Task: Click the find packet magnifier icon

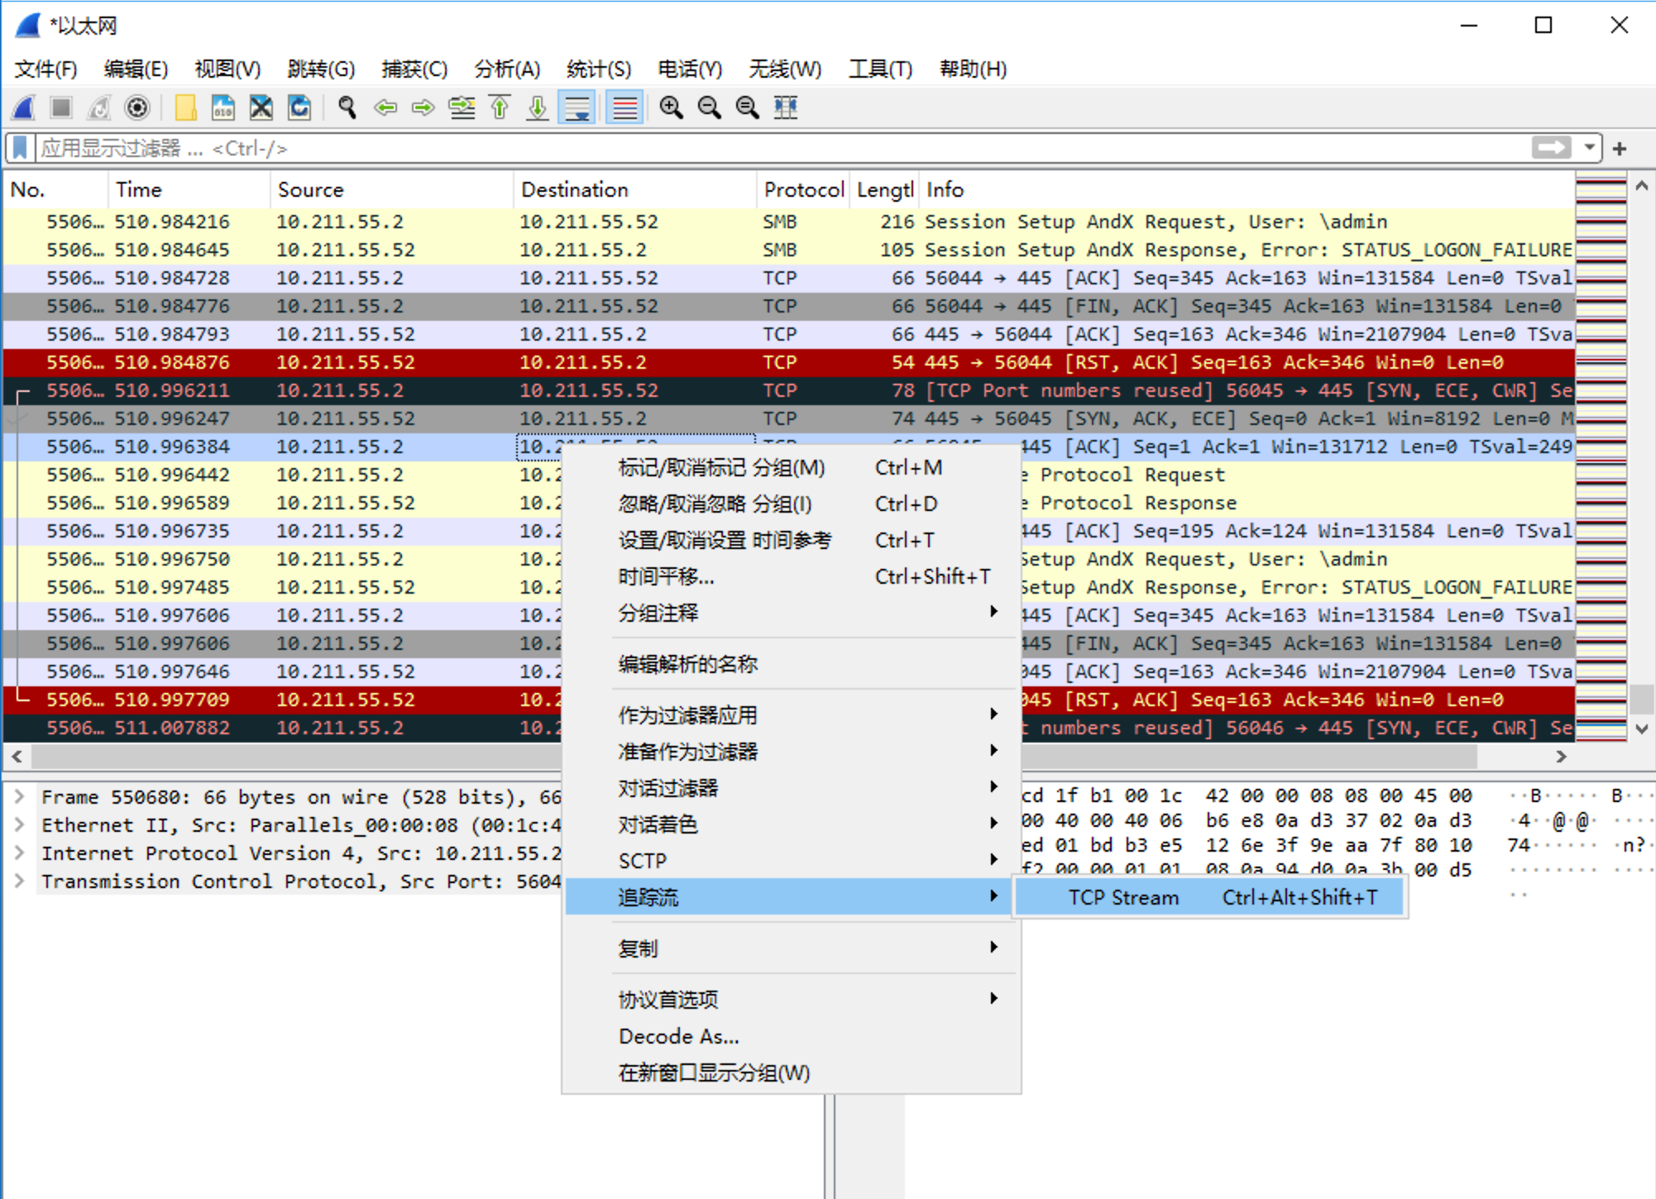Action: tap(347, 107)
